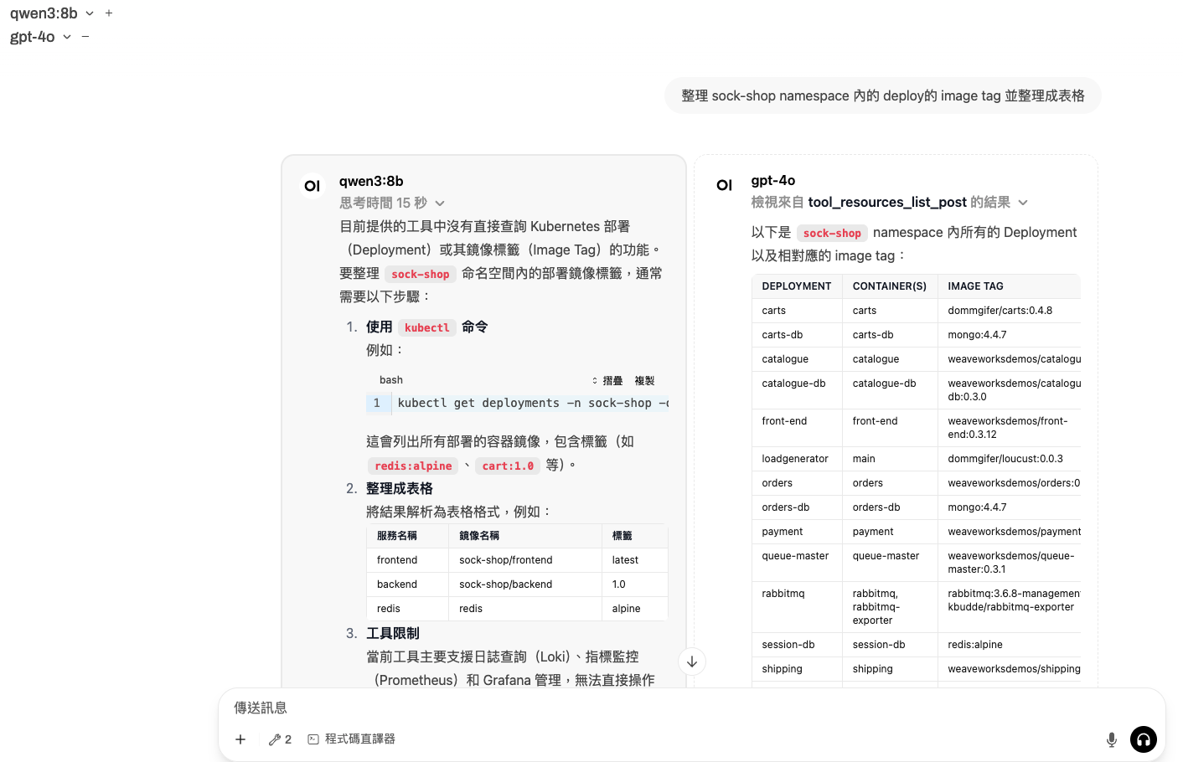The width and height of the screenshot is (1183, 762).
Task: Click the user message bubble about sock-shop
Action: (x=882, y=95)
